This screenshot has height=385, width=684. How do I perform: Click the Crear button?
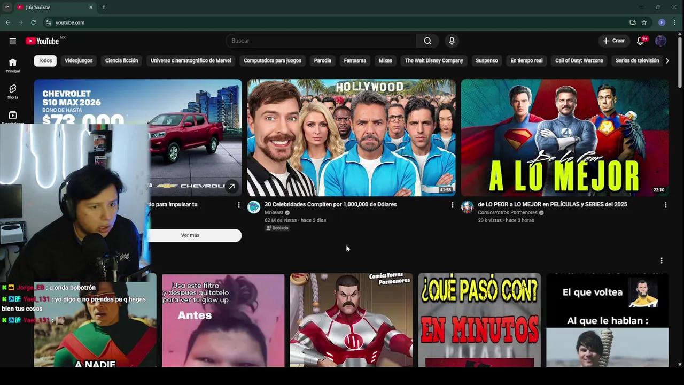(613, 41)
